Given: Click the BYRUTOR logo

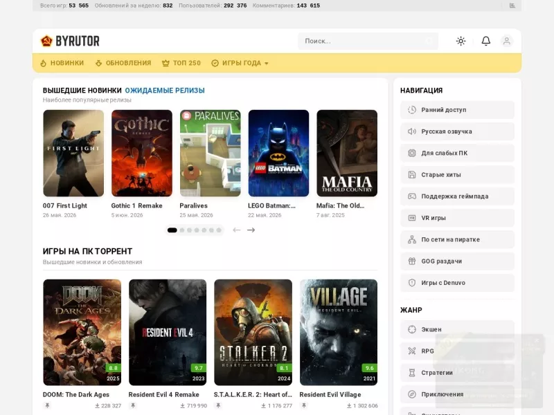Looking at the screenshot, I should click(70, 41).
